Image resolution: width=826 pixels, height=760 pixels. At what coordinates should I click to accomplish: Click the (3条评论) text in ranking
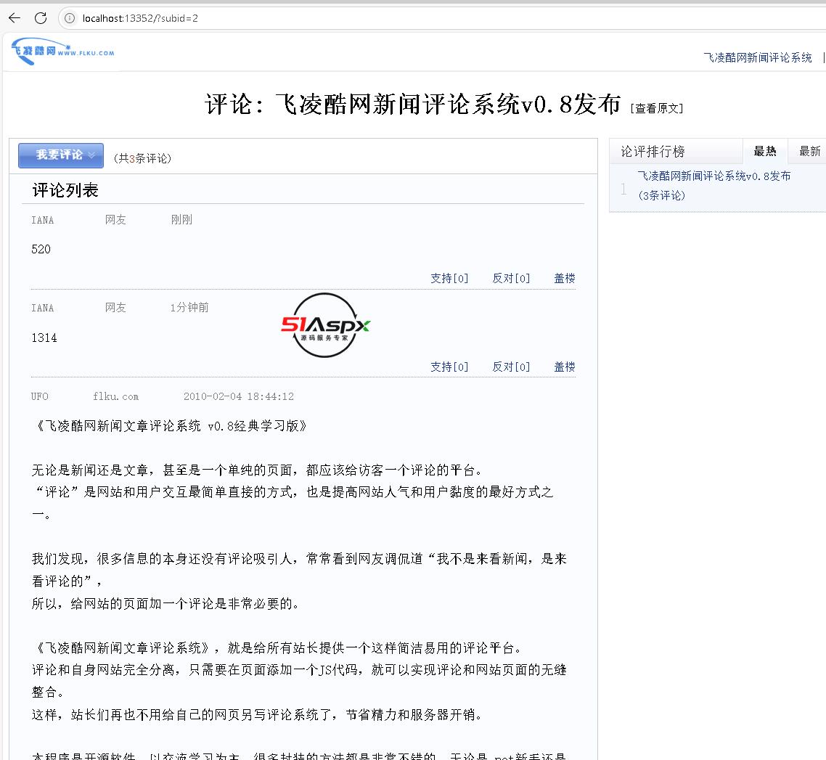662,195
